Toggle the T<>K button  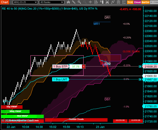click(130, 2)
